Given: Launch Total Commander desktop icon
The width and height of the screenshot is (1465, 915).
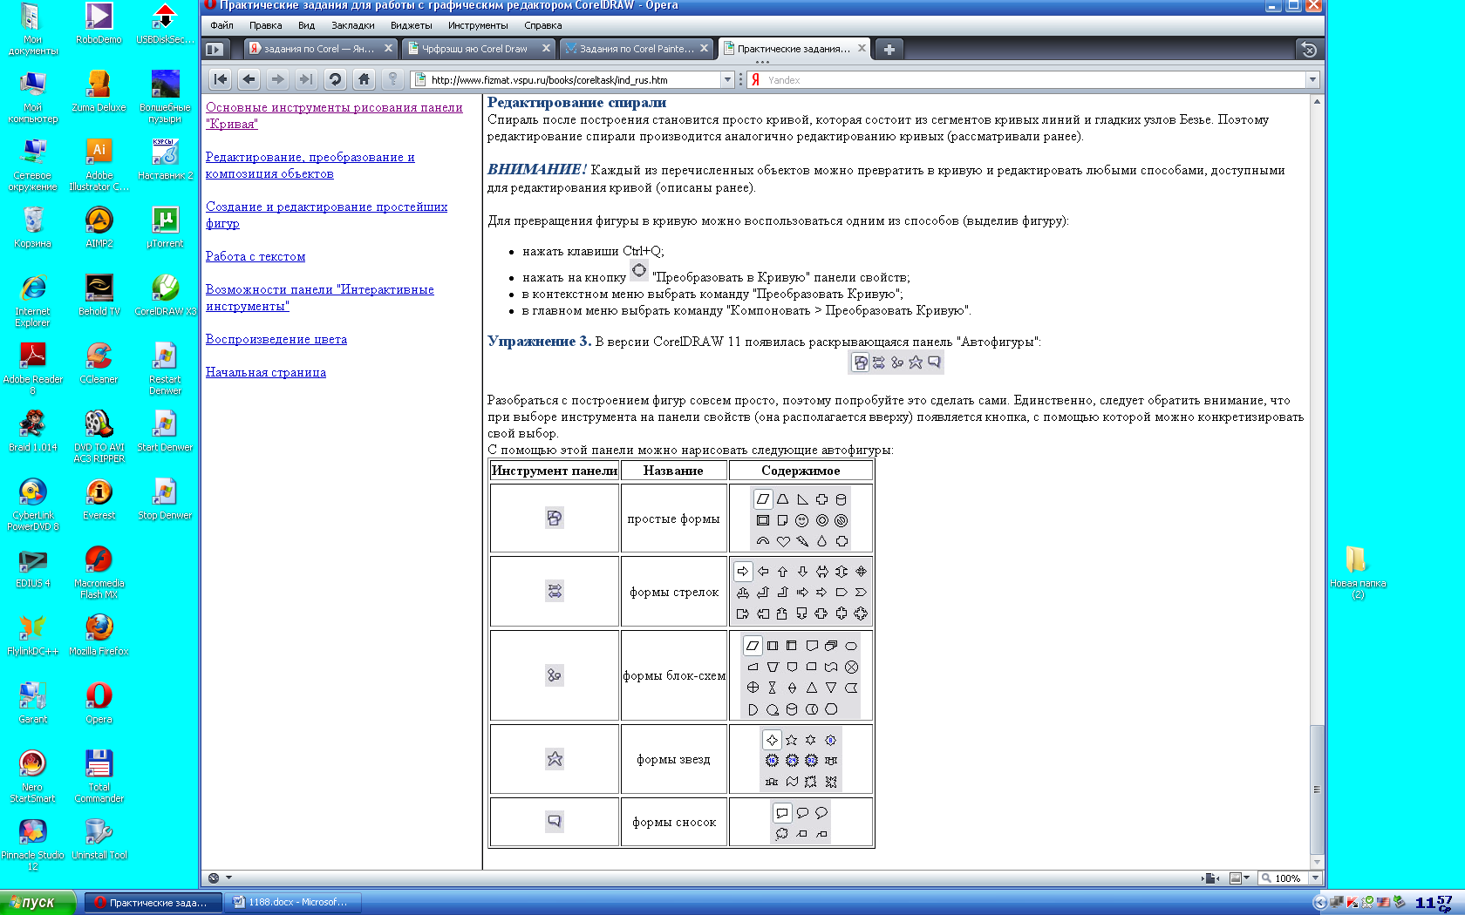Looking at the screenshot, I should tap(99, 775).
